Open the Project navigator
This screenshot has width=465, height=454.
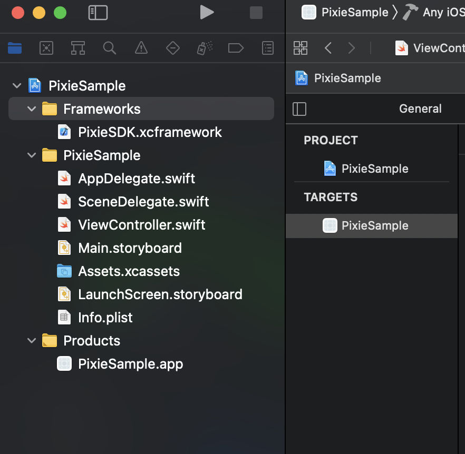(x=15, y=48)
